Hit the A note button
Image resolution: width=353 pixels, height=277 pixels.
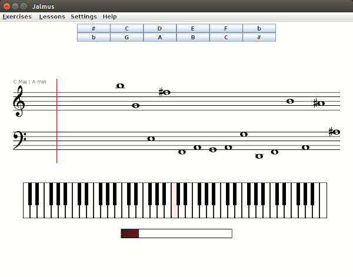(x=159, y=37)
